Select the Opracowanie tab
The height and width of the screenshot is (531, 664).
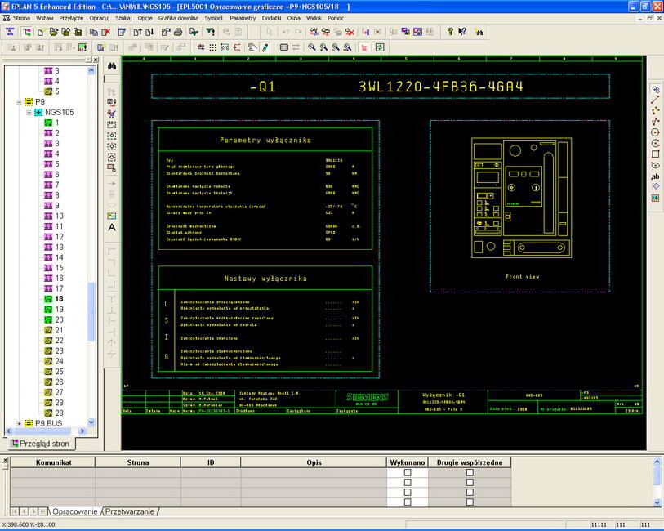click(x=74, y=511)
